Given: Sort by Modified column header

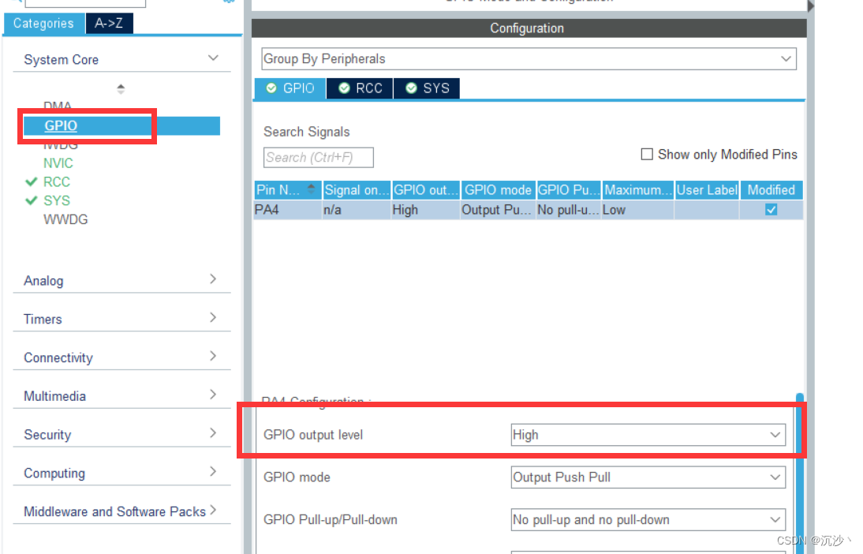Looking at the screenshot, I should pyautogui.click(x=771, y=190).
